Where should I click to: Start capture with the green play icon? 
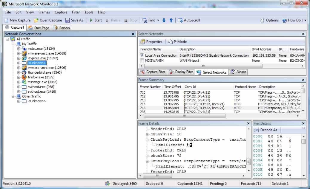pyautogui.click(x=91, y=20)
